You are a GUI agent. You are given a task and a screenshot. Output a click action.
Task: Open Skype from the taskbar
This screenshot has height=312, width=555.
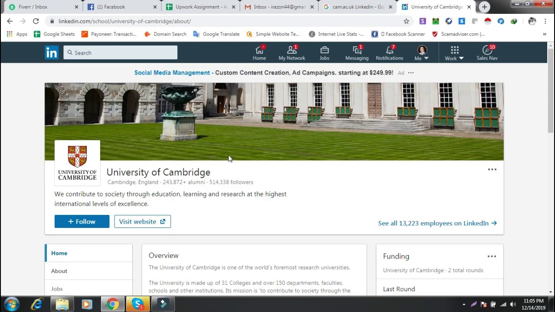click(138, 304)
